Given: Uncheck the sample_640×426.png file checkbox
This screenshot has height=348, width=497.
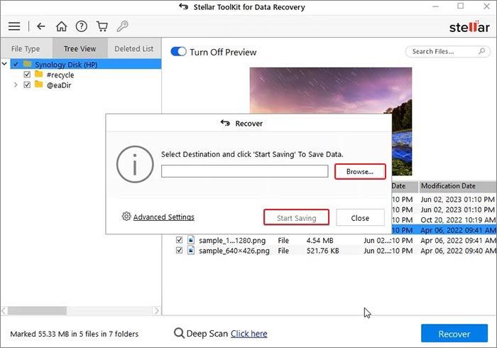Looking at the screenshot, I should [x=180, y=251].
